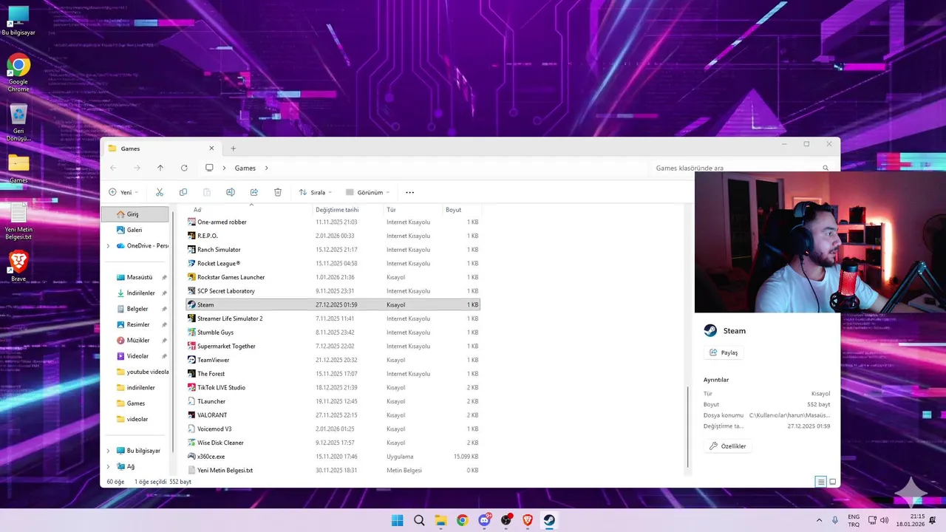Open the Yeni new item dropdown
946x532 pixels.
point(123,192)
